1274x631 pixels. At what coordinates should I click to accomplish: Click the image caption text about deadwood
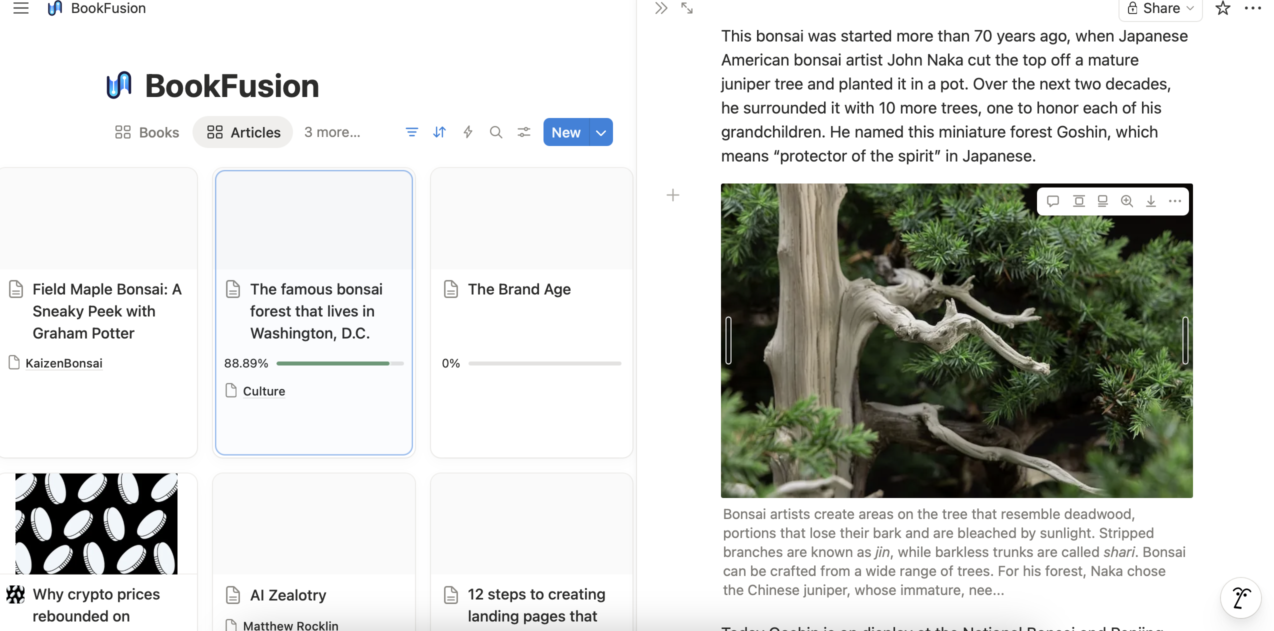pos(954,552)
